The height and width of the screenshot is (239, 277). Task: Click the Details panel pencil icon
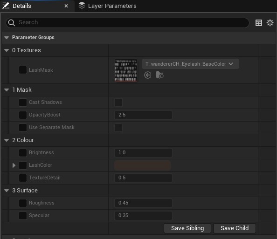pos(6,6)
